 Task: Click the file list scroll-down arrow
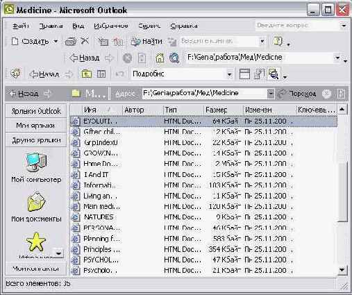(342, 270)
